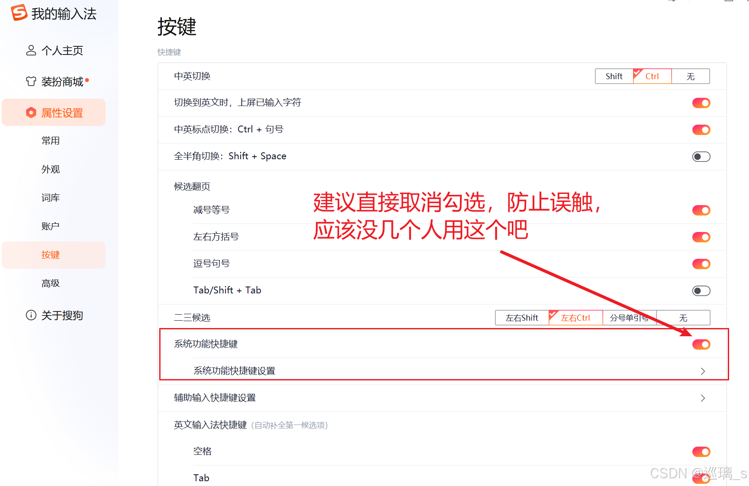Select 属性设置 in sidebar
The height and width of the screenshot is (486, 749).
click(x=54, y=113)
